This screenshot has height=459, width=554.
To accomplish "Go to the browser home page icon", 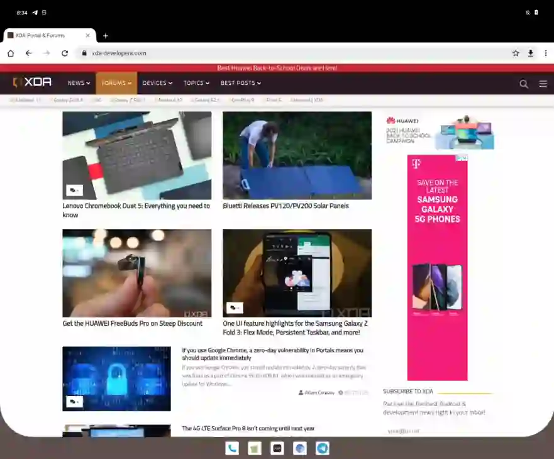I will pyautogui.click(x=11, y=53).
